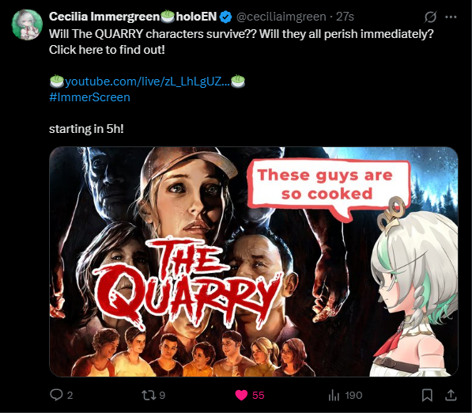Open the three-dot more options menu
Screen dimensions: 472x413
coord(451,17)
